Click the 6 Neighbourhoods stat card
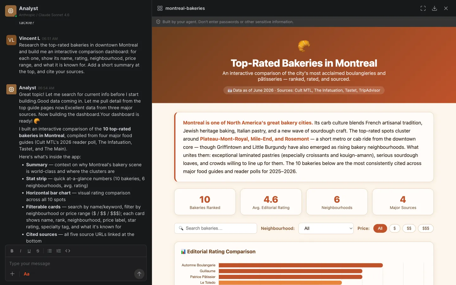This screenshot has width=456, height=285. (337, 202)
